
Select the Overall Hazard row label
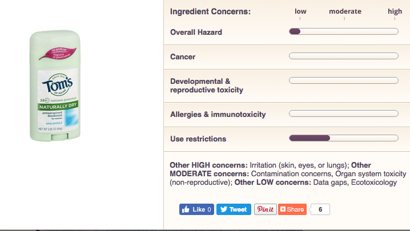[x=196, y=33]
